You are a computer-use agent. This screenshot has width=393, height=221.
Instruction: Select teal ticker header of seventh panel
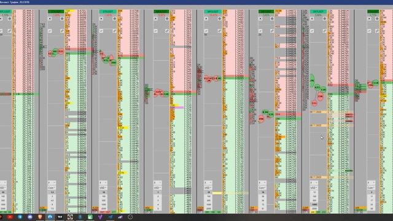tap(318, 12)
